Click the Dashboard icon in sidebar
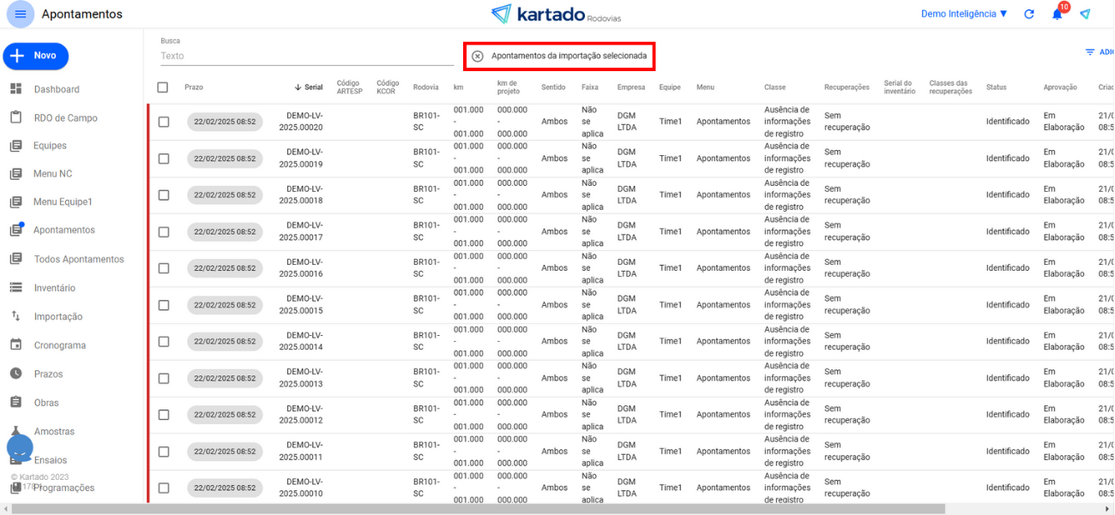The height and width of the screenshot is (515, 1115). point(15,89)
